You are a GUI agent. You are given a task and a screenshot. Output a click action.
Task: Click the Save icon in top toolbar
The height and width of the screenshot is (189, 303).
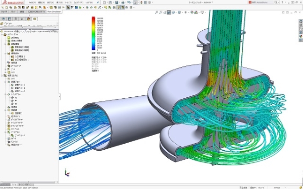click(117, 3)
